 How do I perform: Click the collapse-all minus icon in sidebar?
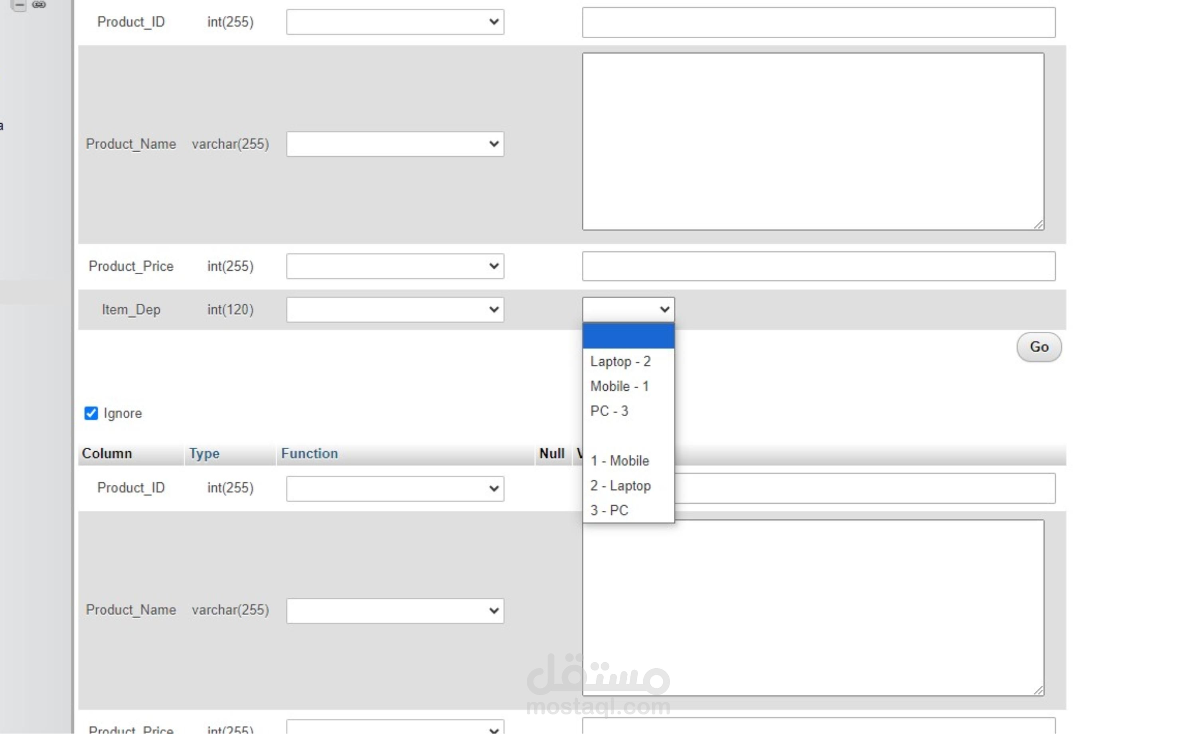(19, 5)
